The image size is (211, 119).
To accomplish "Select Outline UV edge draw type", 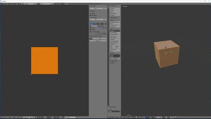I will (92, 24).
